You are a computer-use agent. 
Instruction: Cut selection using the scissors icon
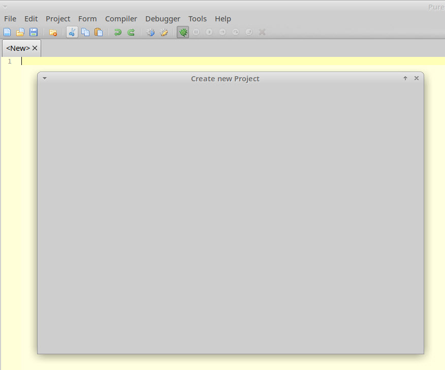pyautogui.click(x=72, y=32)
